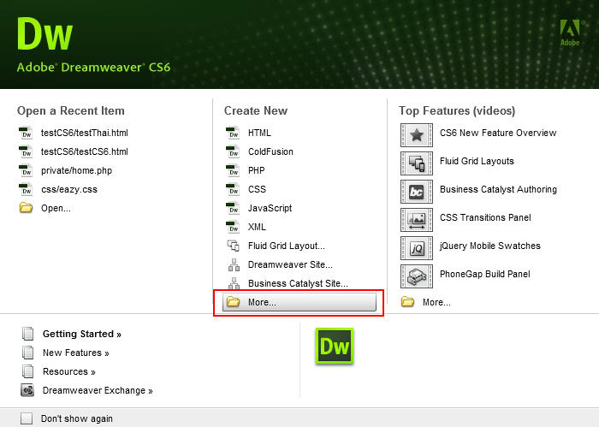Create a new ColdFusion document
The height and width of the screenshot is (427, 599).
[x=270, y=151]
